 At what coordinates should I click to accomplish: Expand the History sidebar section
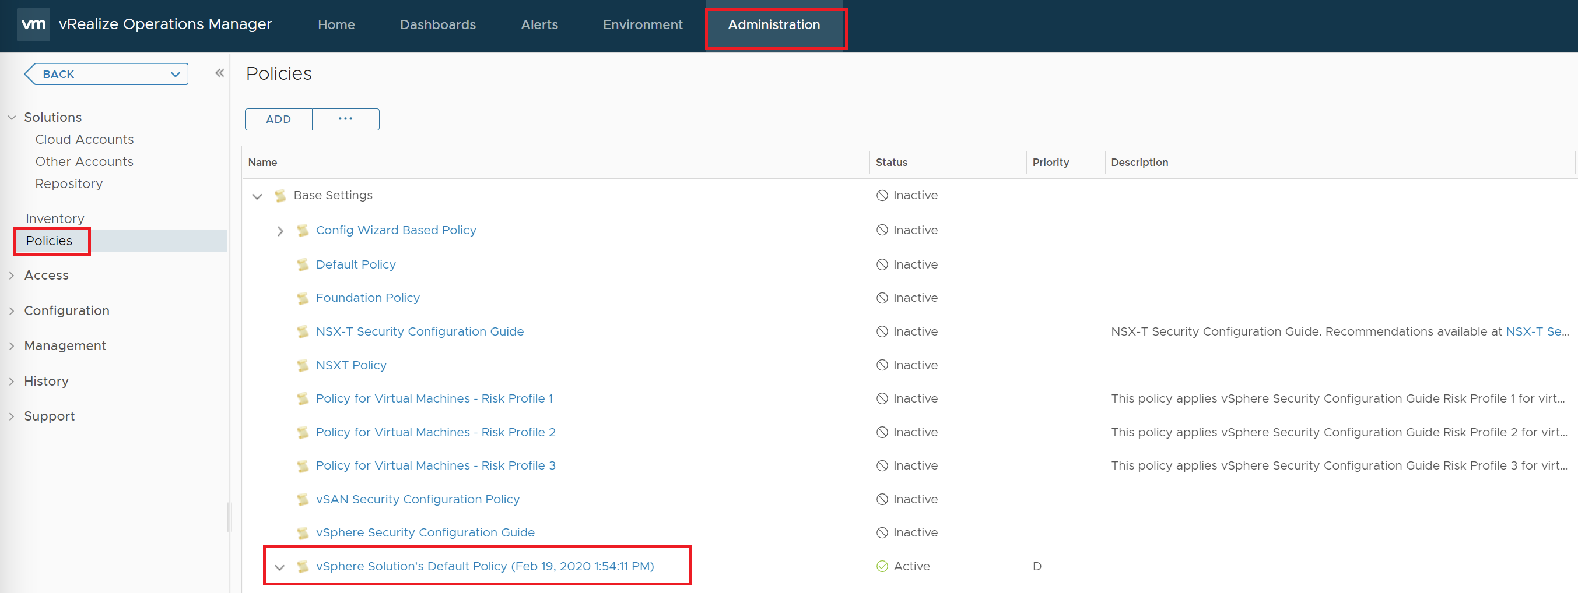pos(12,382)
